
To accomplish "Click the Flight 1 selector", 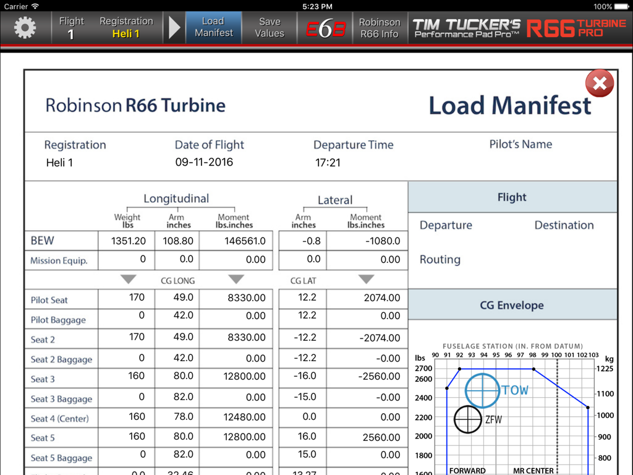I will coord(71,27).
